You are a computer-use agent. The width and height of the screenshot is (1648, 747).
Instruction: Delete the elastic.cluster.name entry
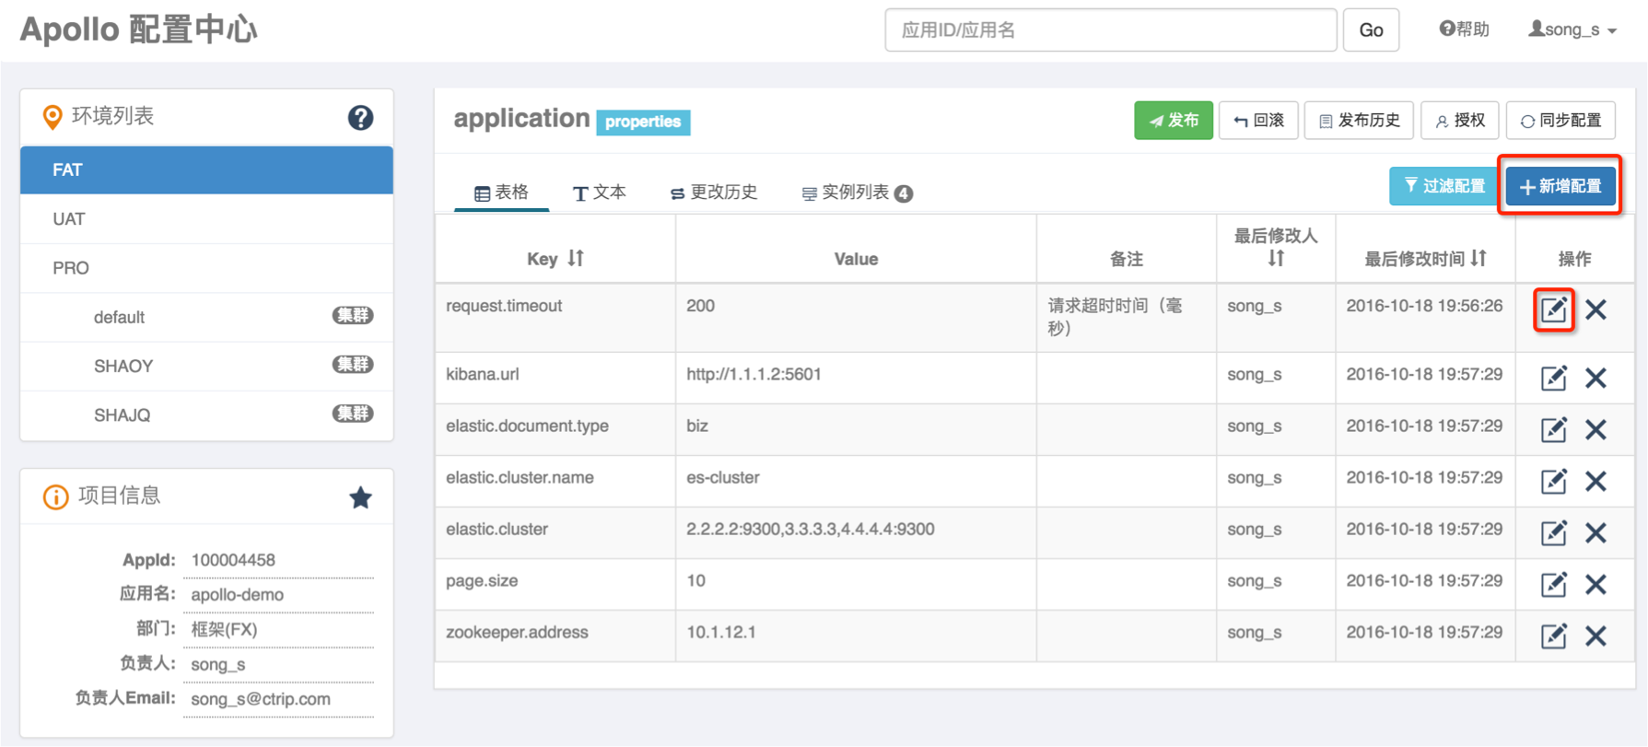(x=1595, y=481)
